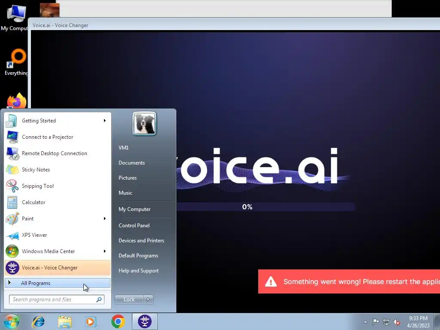This screenshot has width=440, height=330.
Task: Click the Windows Start orb
Action: (11, 321)
